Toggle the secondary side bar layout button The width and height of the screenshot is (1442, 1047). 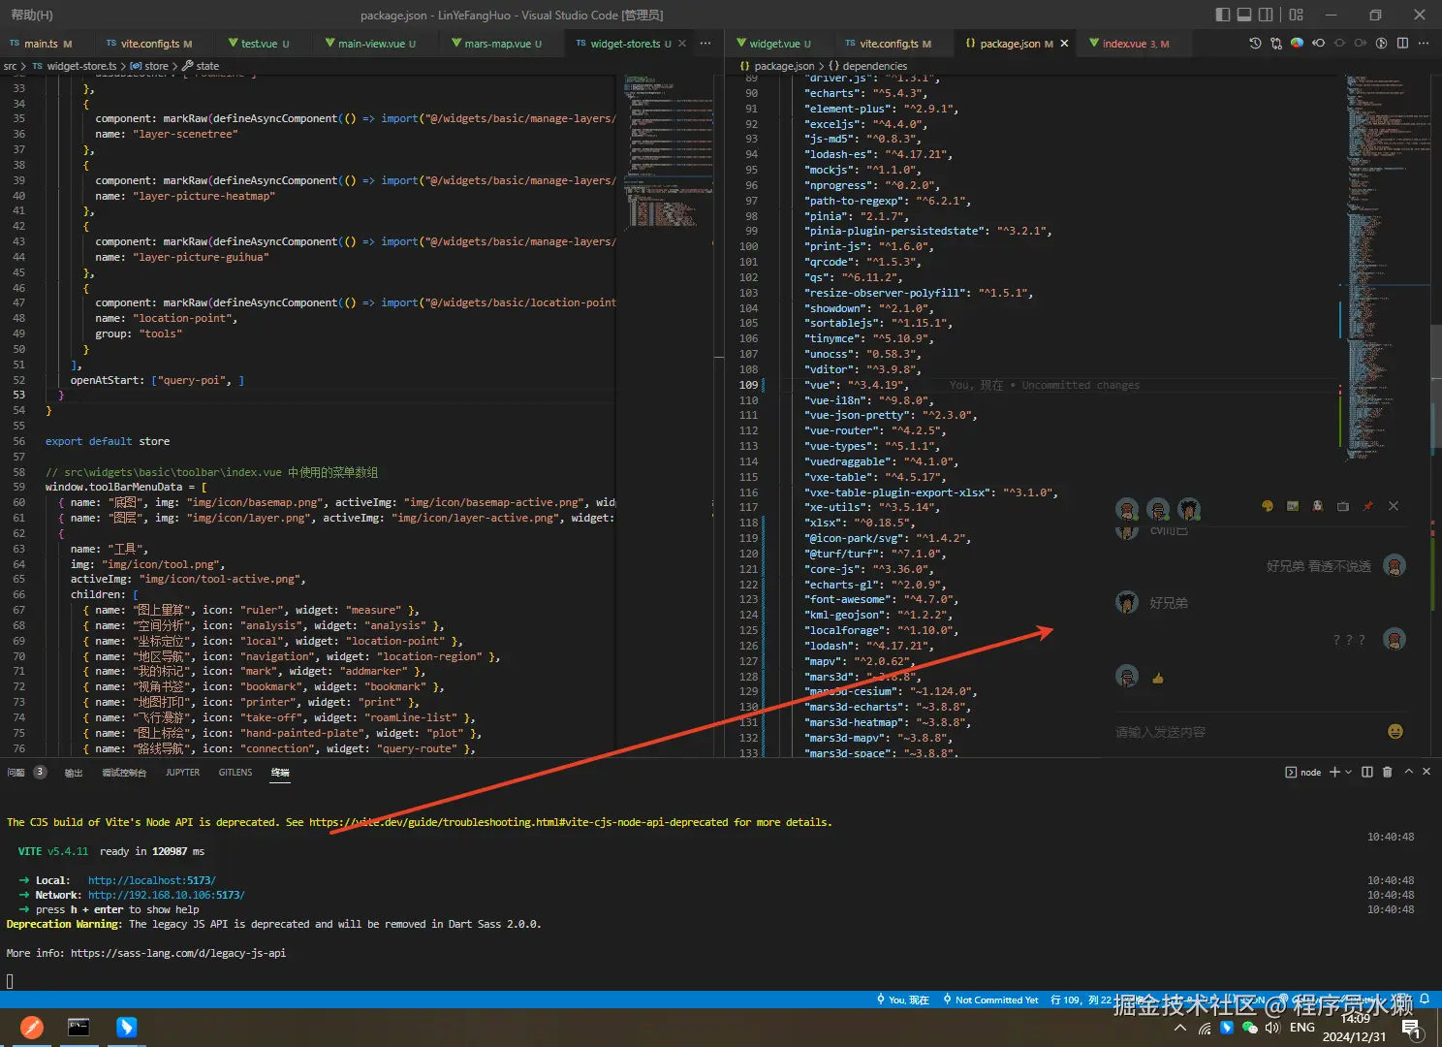click(x=1266, y=15)
